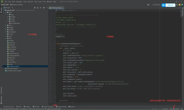
Task: Open the File menu
Action: pyautogui.click(x=6, y=2)
